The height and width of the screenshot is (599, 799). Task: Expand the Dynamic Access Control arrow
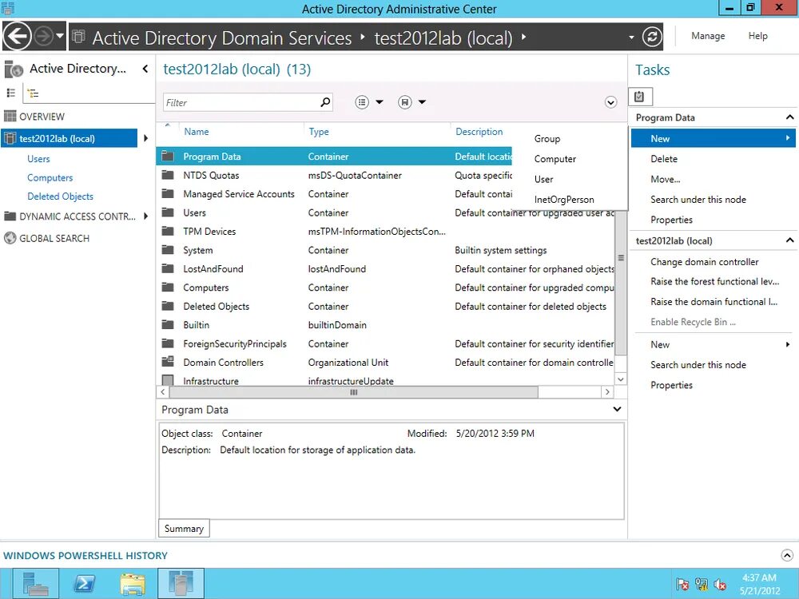pos(145,216)
